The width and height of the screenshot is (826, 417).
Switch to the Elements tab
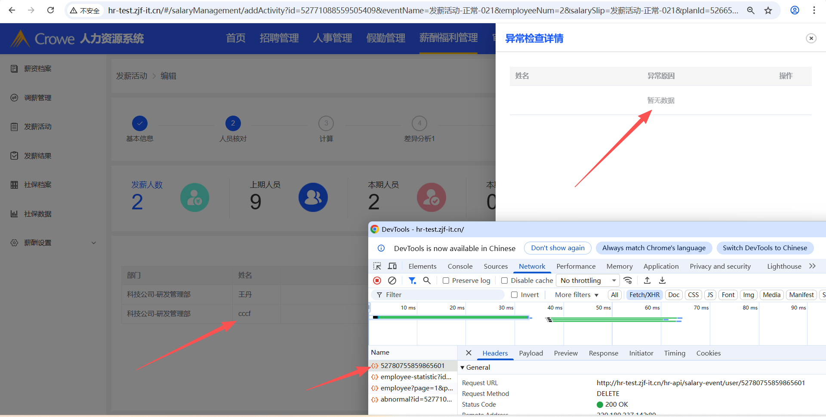point(422,266)
